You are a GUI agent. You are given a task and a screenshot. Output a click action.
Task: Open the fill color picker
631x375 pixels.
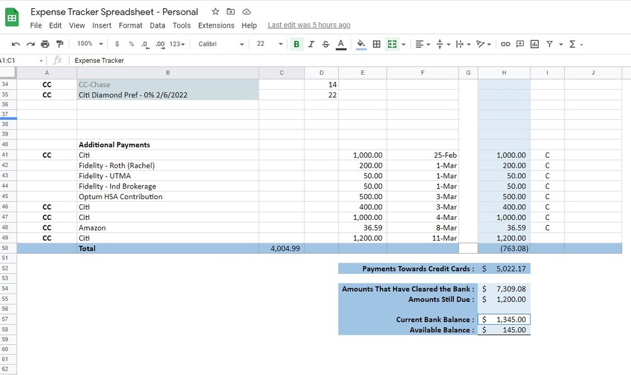click(361, 44)
